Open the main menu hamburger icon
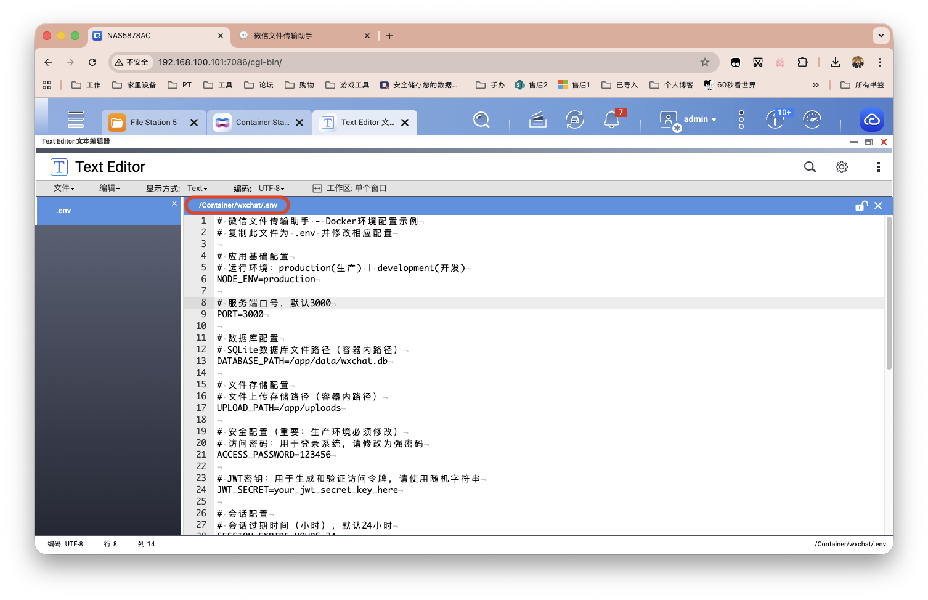Screen dimensions: 928x600 pyautogui.click(x=75, y=119)
